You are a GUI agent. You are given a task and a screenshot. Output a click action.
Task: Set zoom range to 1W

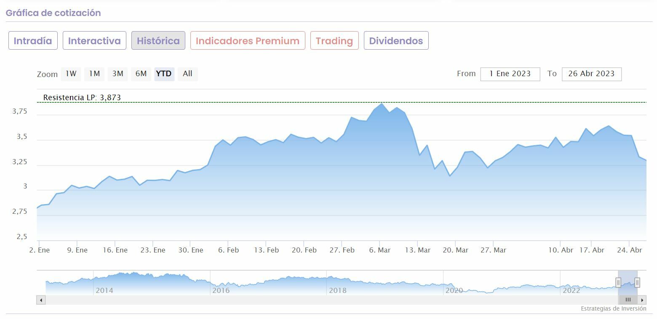coord(71,74)
